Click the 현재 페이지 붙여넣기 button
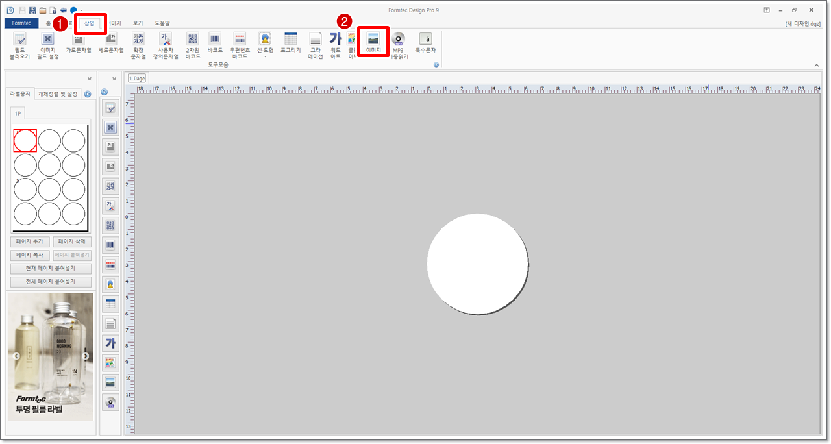This screenshot has height=444, width=831. [x=51, y=269]
